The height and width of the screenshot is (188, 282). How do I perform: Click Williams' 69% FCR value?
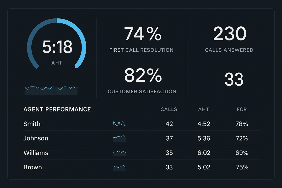click(x=242, y=153)
